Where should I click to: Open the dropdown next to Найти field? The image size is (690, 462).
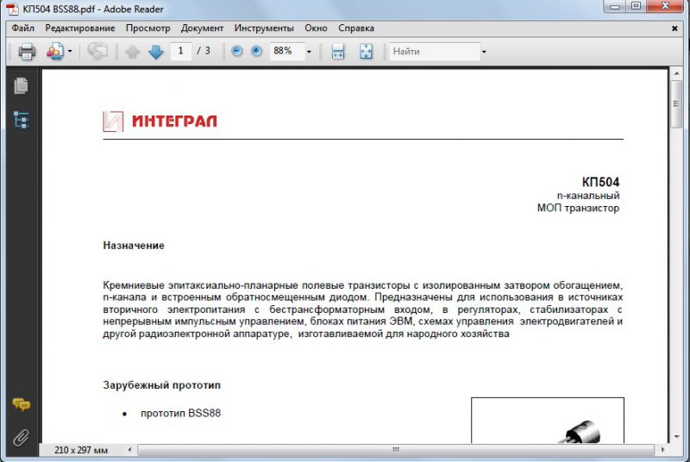click(x=484, y=52)
